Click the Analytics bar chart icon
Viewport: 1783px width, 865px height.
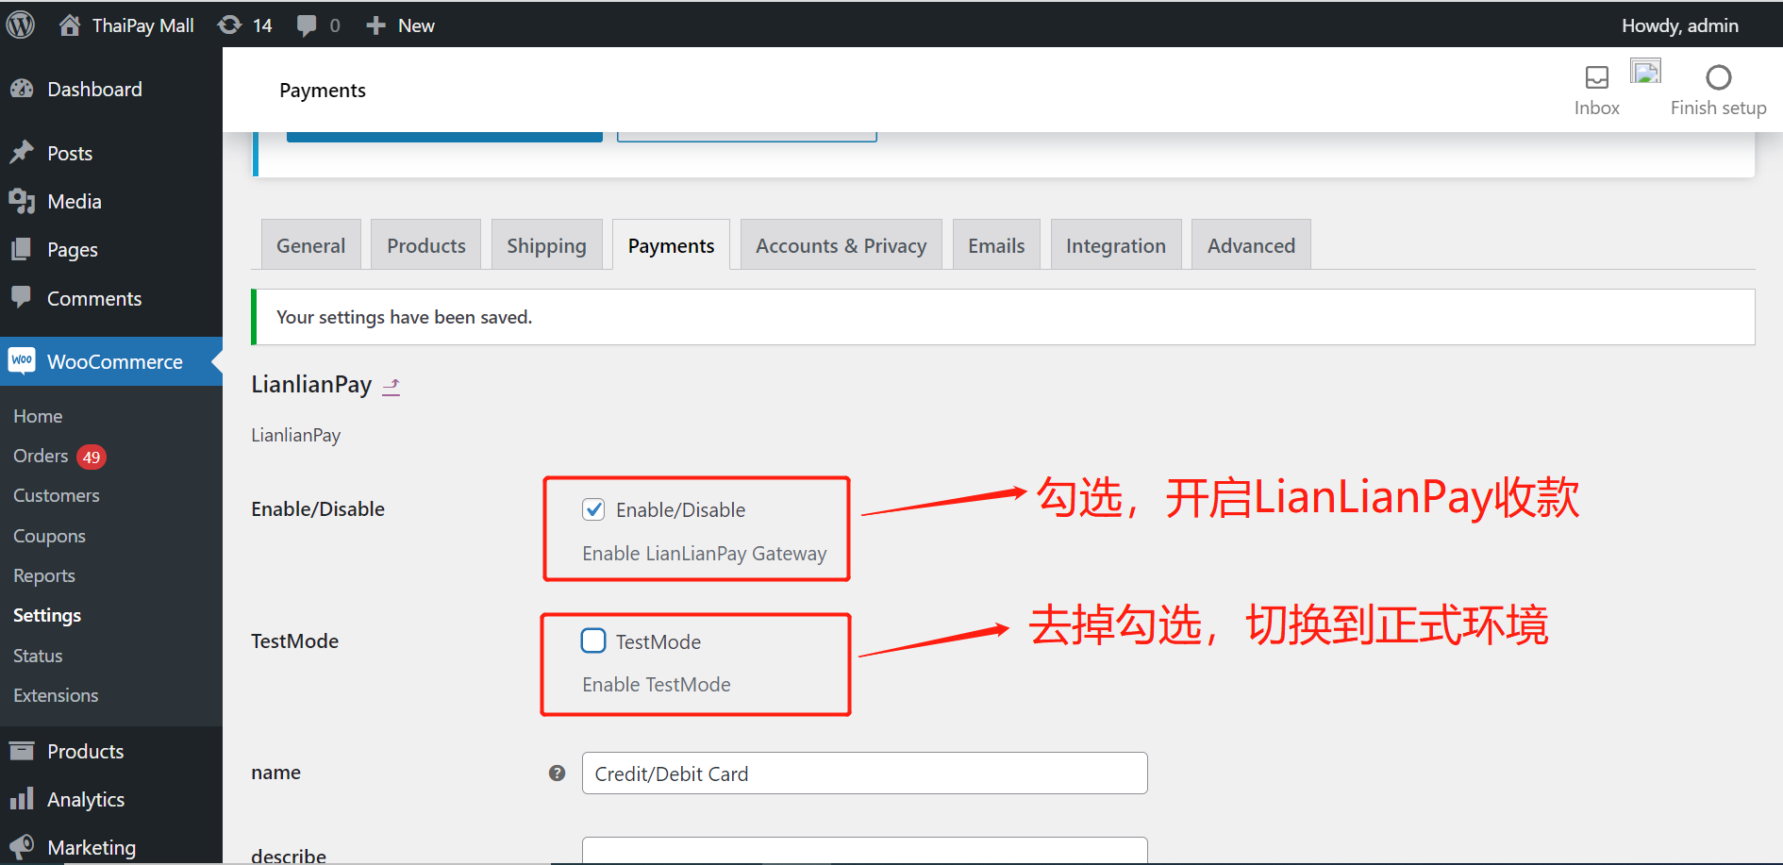pos(22,799)
